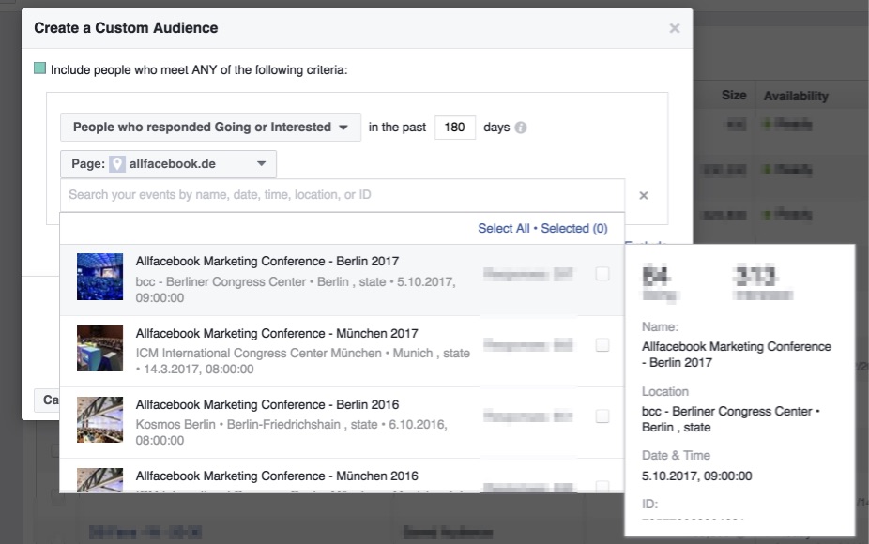Screen dimensions: 869x544
Task: Open the People who responded Going or Interested dropdown
Action: pos(210,128)
